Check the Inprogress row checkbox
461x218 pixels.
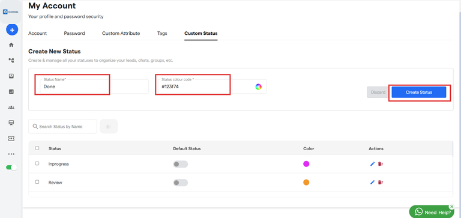click(37, 163)
